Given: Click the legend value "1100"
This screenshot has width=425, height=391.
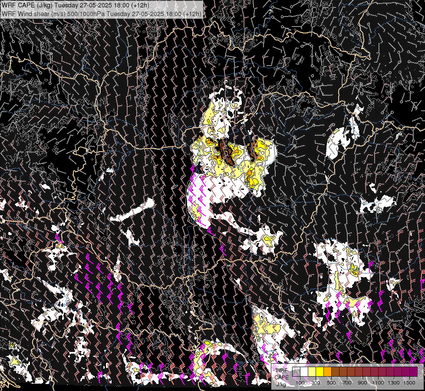Looking at the screenshot, I should [x=378, y=383].
